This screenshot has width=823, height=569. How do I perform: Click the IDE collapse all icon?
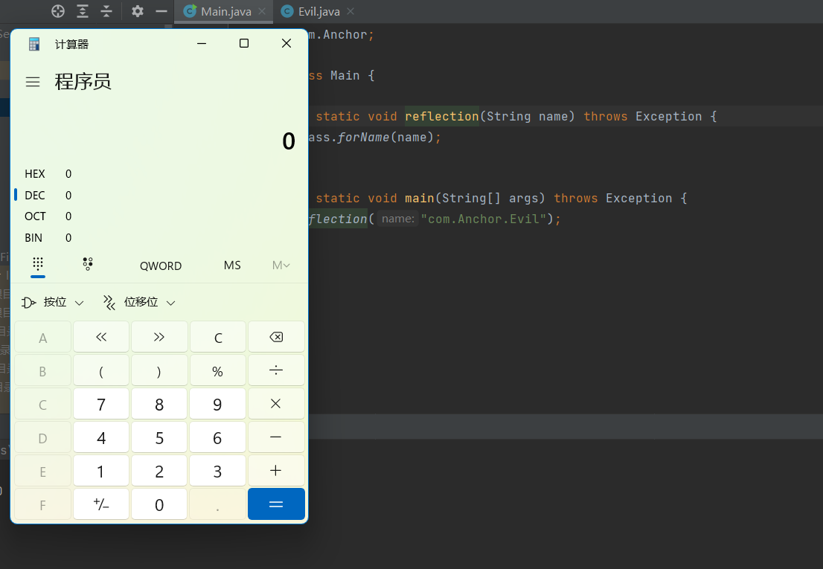(x=106, y=11)
